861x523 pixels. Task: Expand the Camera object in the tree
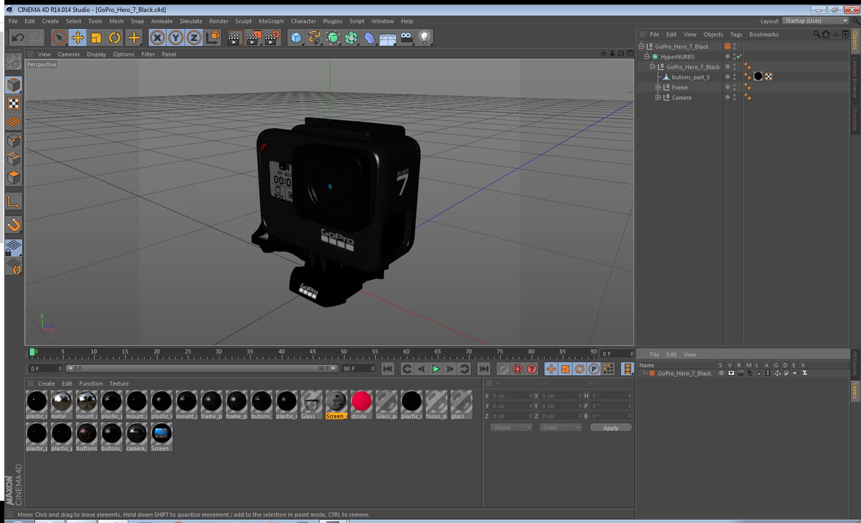pos(658,97)
